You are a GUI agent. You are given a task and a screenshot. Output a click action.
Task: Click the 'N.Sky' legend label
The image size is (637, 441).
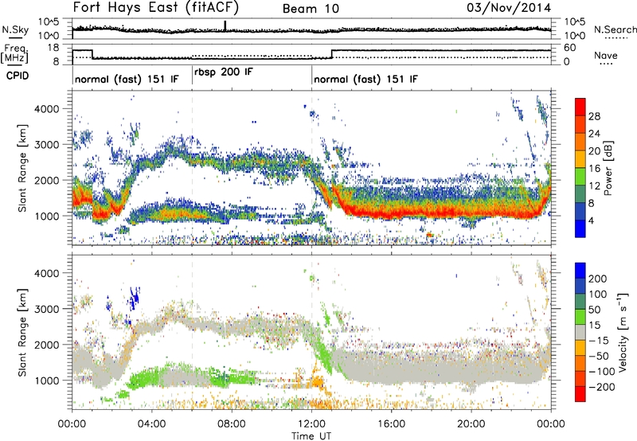coord(15,29)
